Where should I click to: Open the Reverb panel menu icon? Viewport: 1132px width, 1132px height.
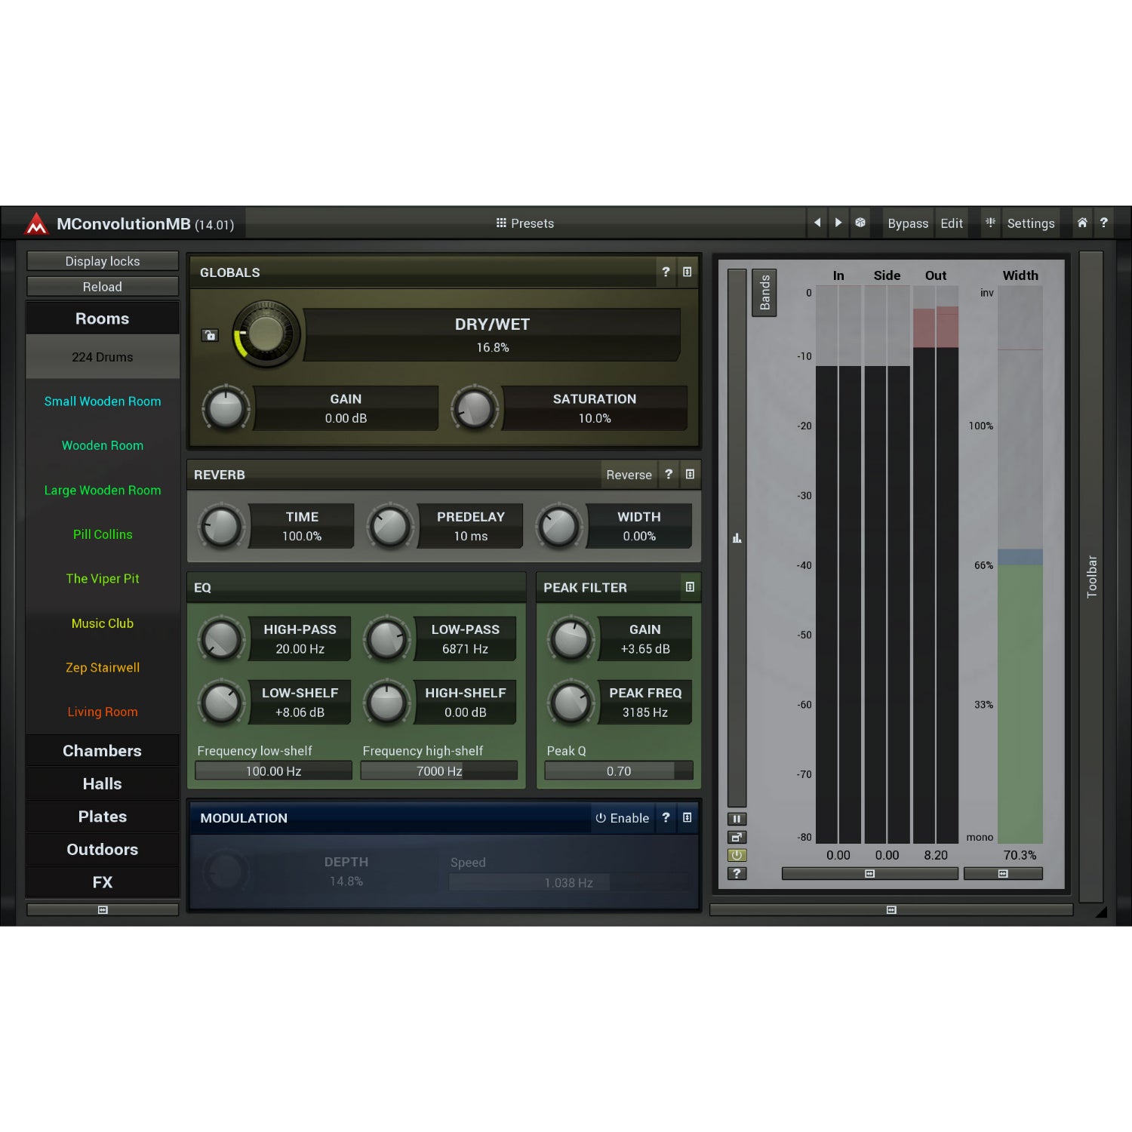point(690,474)
